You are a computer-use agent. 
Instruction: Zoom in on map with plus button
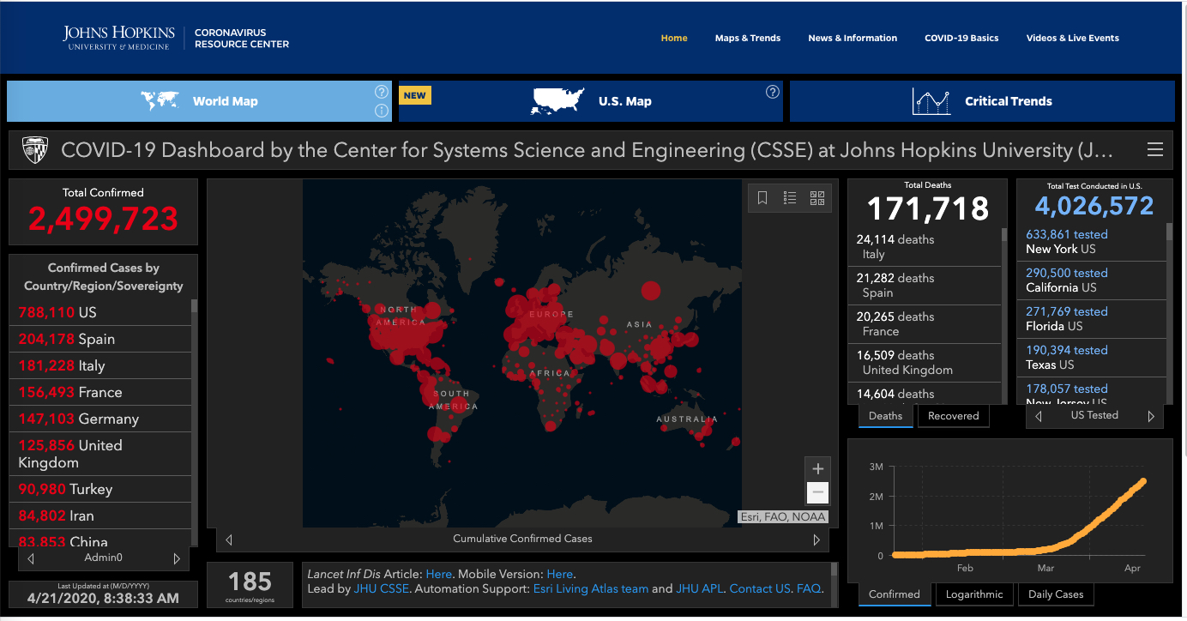817,468
